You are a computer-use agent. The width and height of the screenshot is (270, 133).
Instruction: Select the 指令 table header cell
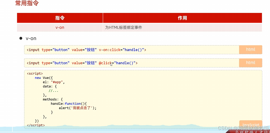60,18
